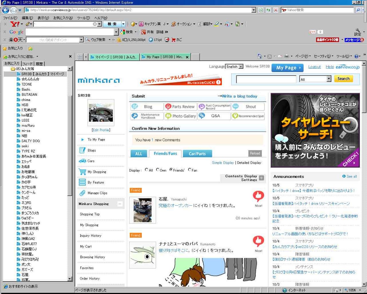Open the IE ページ(P) menu
The image size is (367, 294).
point(303,56)
